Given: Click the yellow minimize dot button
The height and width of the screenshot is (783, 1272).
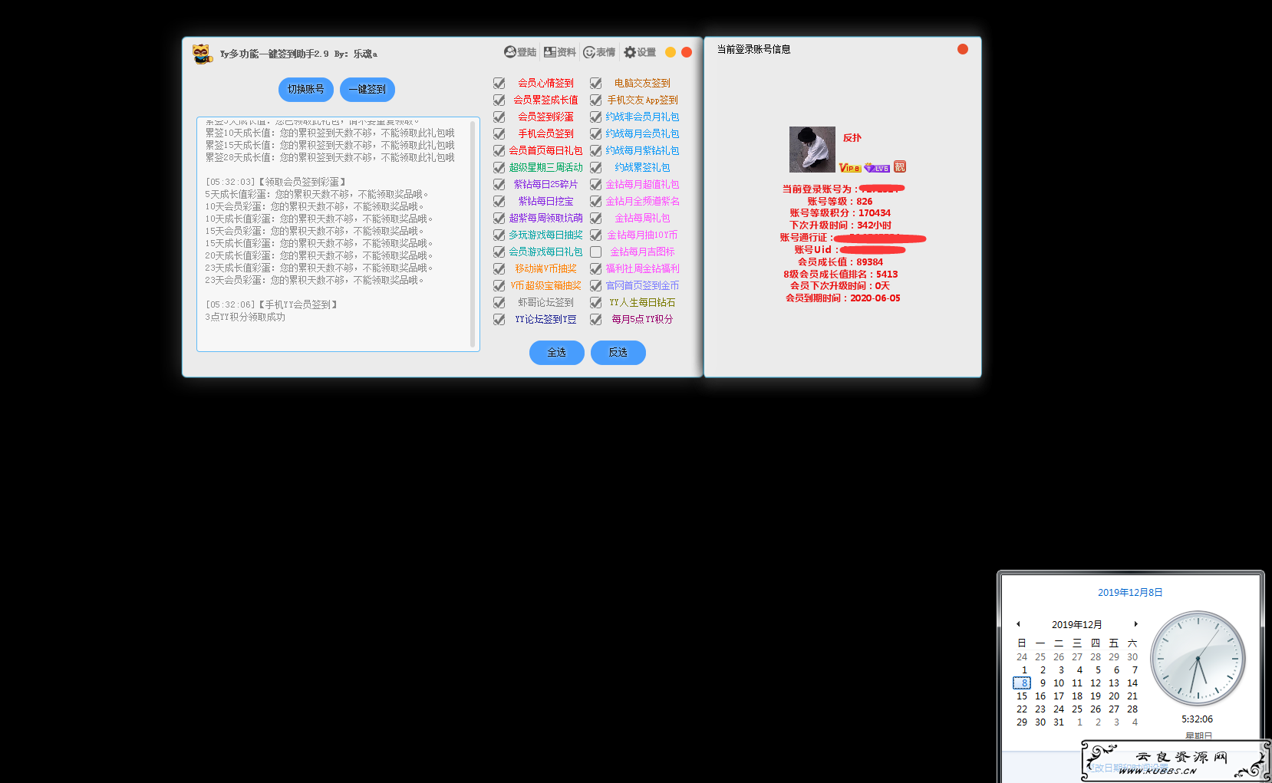Looking at the screenshot, I should (x=671, y=52).
